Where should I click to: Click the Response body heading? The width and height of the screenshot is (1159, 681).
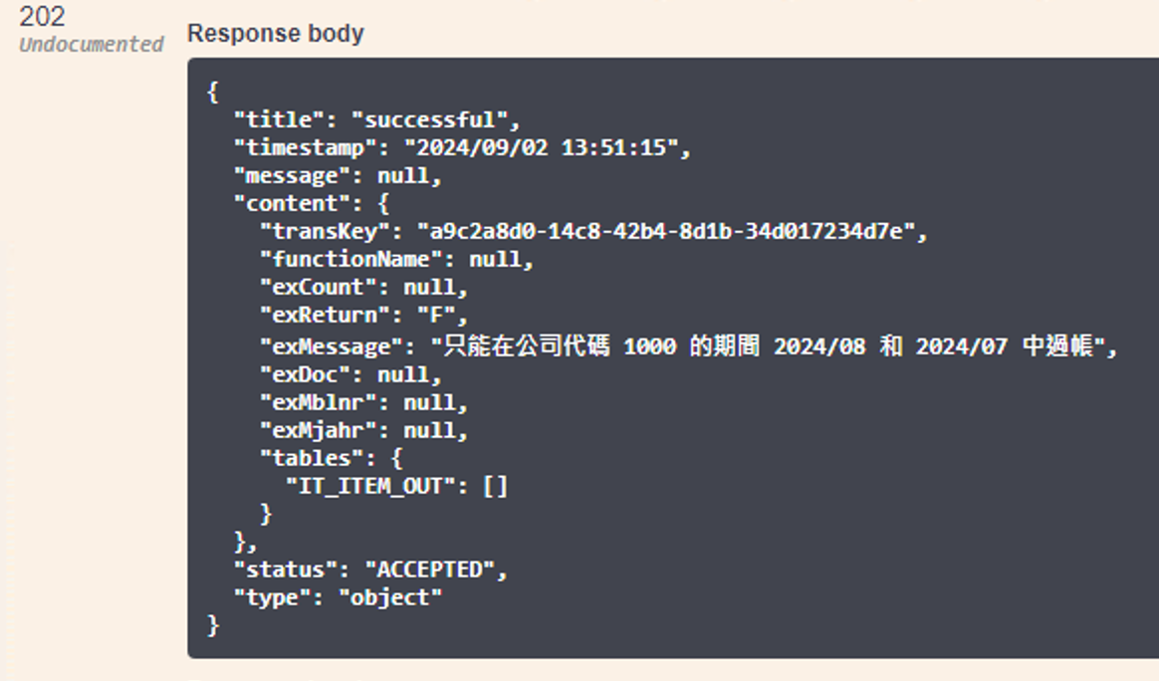(x=276, y=34)
